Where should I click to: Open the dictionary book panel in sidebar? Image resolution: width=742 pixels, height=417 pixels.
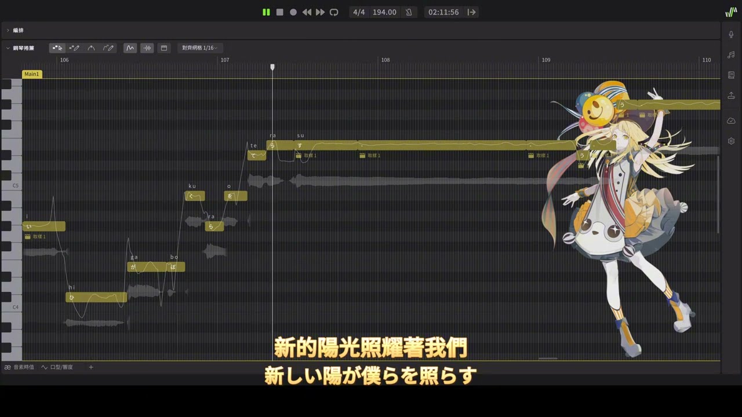point(731,75)
